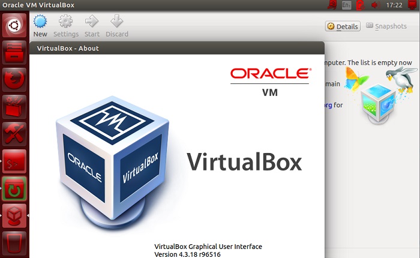This screenshot has height=258, width=420.
Task: Click the 17:22 clock in the panel
Action: (394, 5)
